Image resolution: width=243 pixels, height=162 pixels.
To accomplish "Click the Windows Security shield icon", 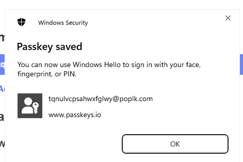I will pos(21,22).
